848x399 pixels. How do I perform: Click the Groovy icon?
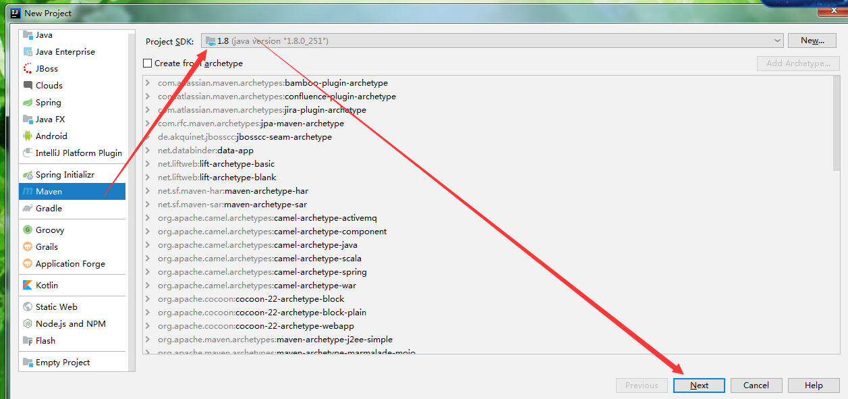coord(28,230)
